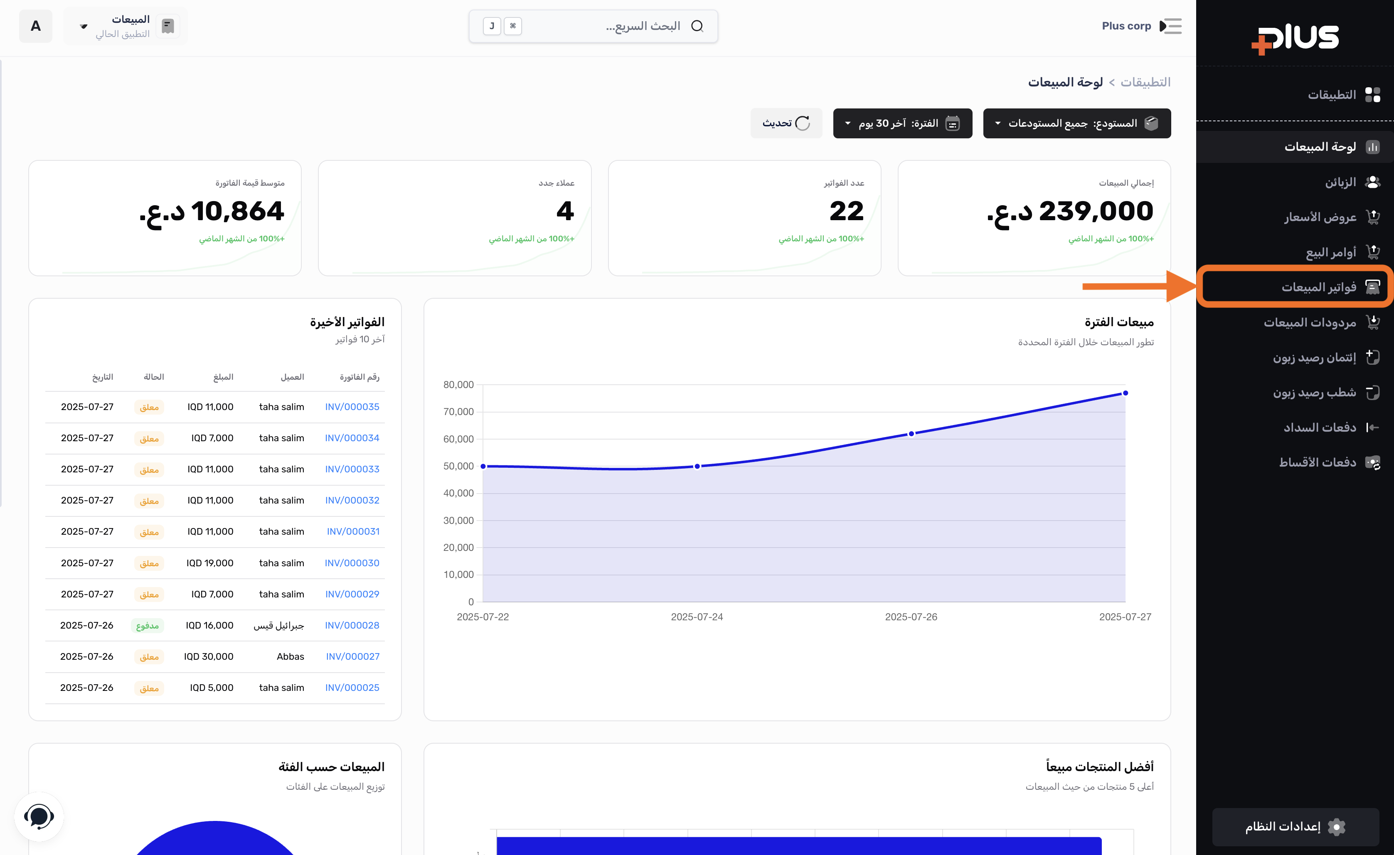The height and width of the screenshot is (855, 1394).
Task: Click the الزبائن customers icon
Action: coord(1372,182)
